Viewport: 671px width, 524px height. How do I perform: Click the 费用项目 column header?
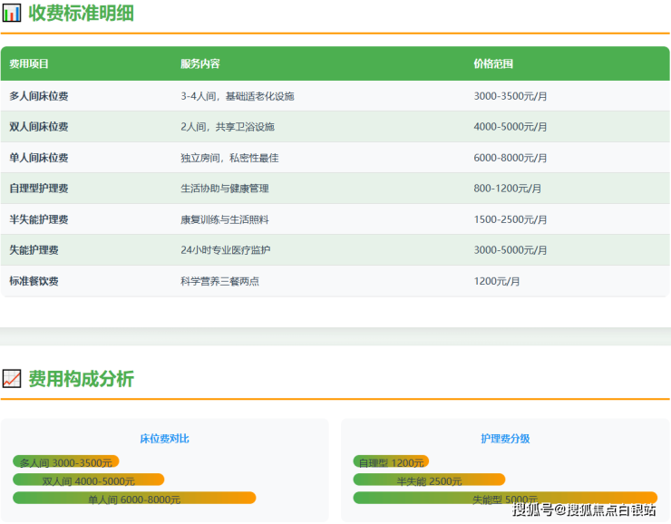[x=29, y=64]
